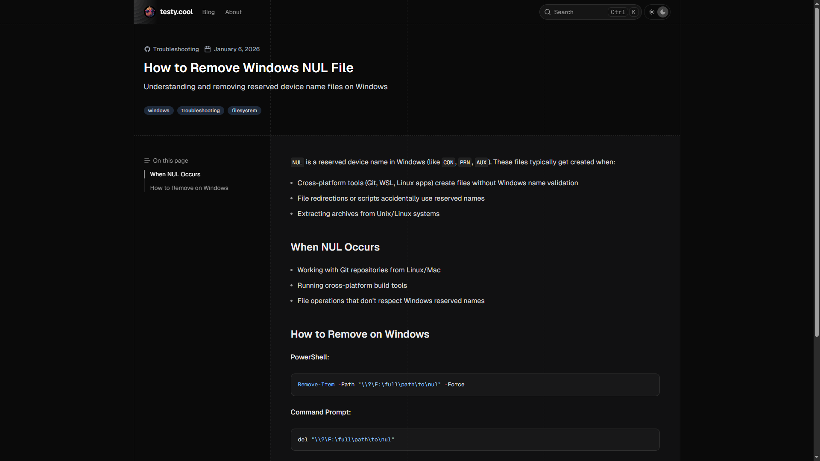The width and height of the screenshot is (820, 461).
Task: Click the On this page list icon
Action: [x=147, y=160]
